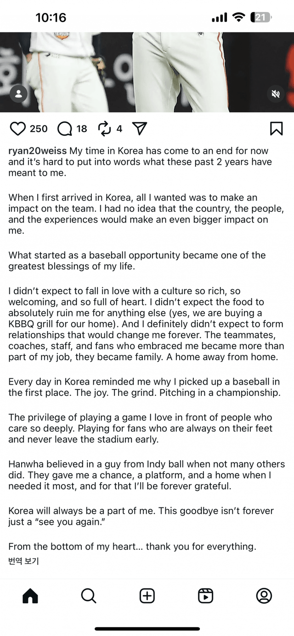Tap 번역 보기 to translate the caption
The image size is (294, 636).
coord(23,561)
